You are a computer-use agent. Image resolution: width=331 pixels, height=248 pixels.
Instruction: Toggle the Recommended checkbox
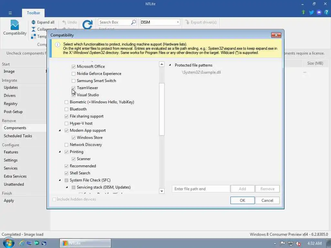pyautogui.click(x=66, y=166)
